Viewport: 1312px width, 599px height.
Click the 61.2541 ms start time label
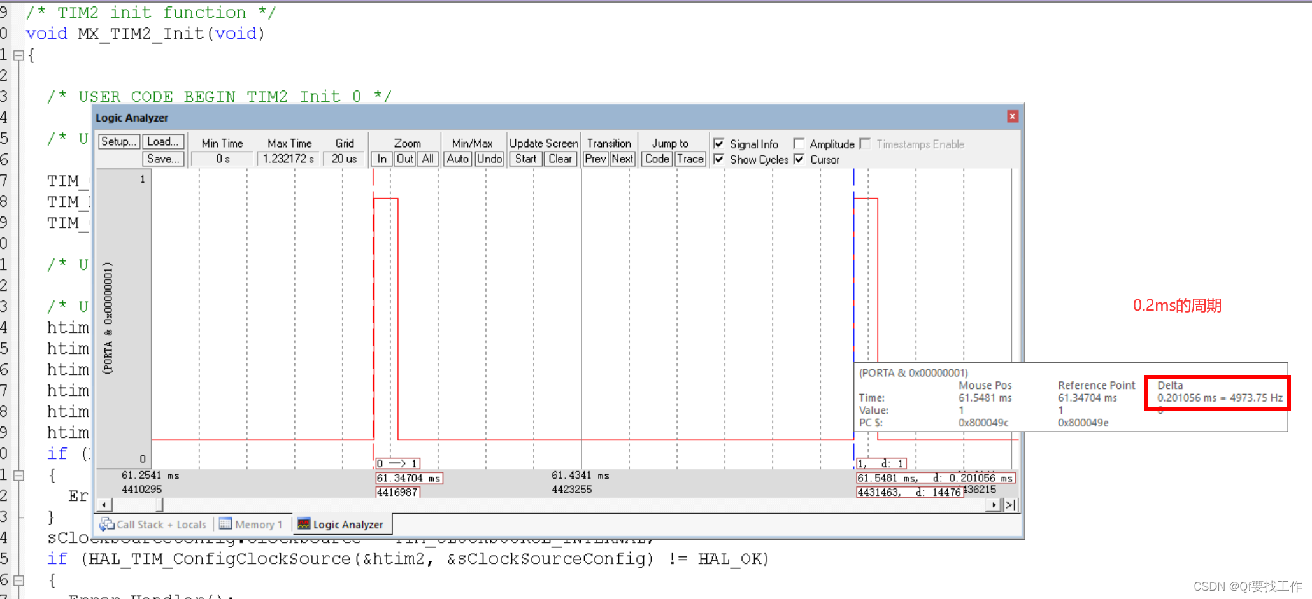coord(150,476)
